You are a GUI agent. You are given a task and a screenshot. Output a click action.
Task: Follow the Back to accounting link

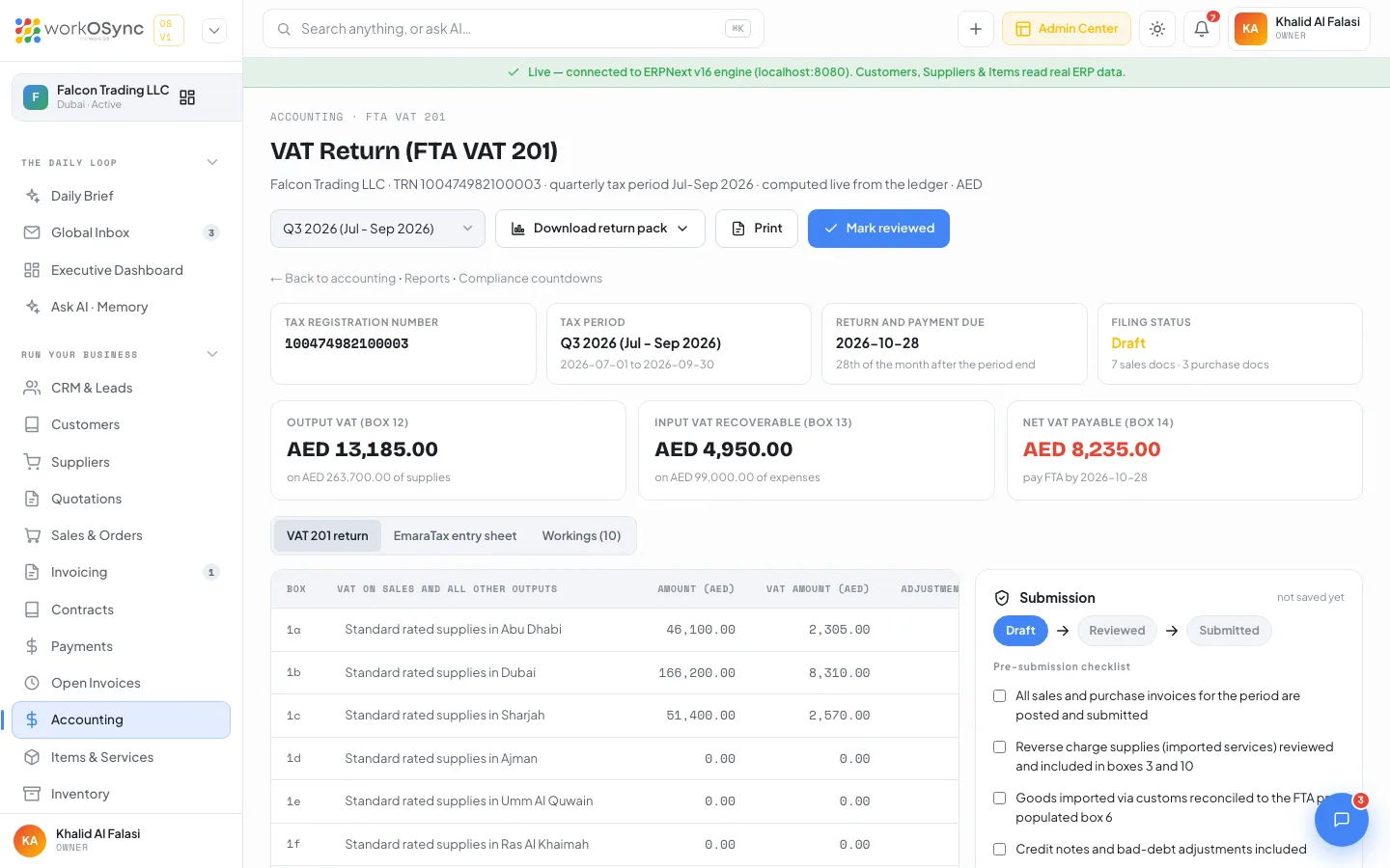pos(333,279)
